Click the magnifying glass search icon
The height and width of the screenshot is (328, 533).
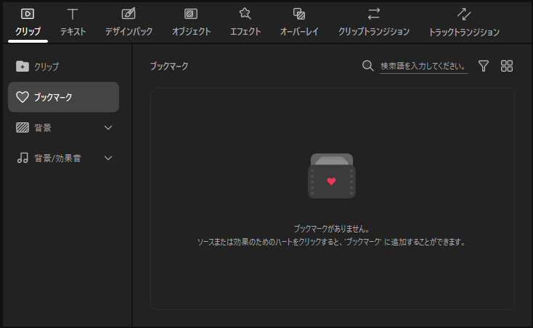[x=367, y=66]
